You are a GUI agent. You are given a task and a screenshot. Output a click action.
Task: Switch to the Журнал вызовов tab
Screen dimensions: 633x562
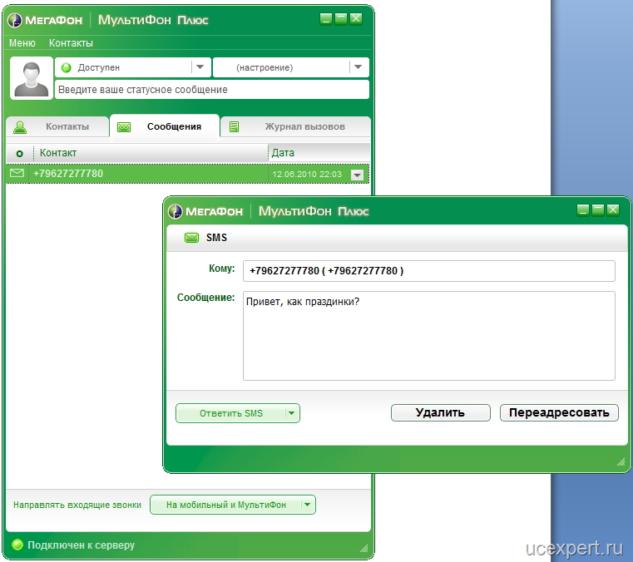295,126
